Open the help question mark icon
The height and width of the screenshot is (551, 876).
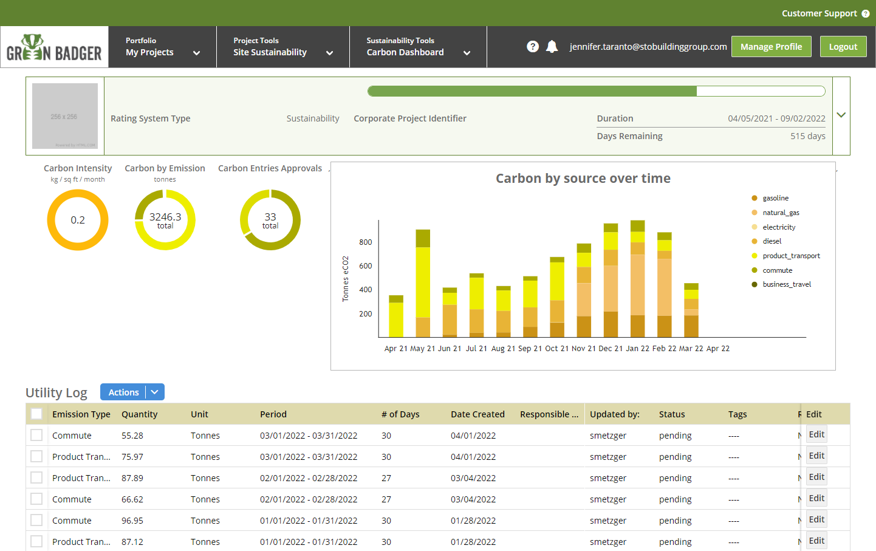pyautogui.click(x=533, y=47)
